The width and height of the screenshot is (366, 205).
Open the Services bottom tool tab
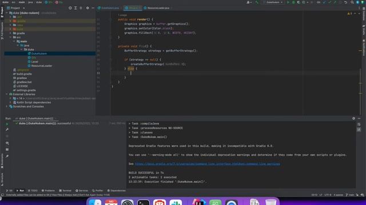[x=82, y=191]
